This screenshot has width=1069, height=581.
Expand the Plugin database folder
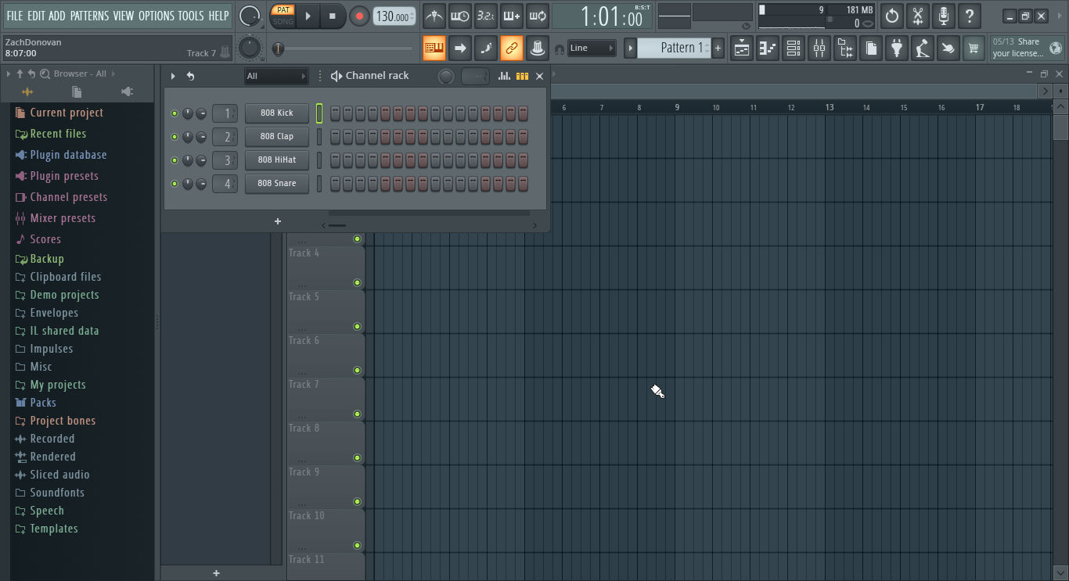[x=68, y=155]
